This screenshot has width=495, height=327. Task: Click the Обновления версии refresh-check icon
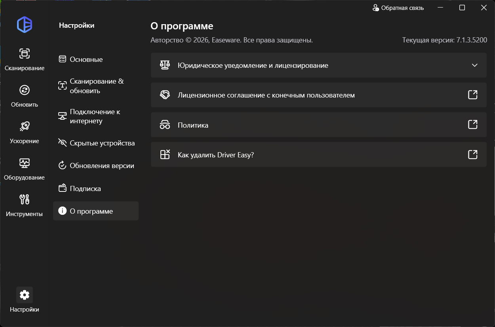coord(62,165)
